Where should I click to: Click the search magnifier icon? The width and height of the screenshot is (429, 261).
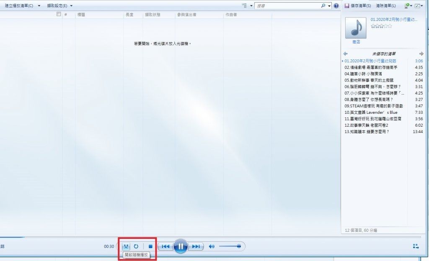[323, 6]
